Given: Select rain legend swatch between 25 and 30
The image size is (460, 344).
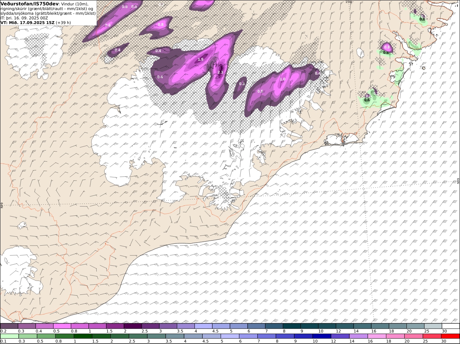Looking at the screenshot, I should coord(432,336).
